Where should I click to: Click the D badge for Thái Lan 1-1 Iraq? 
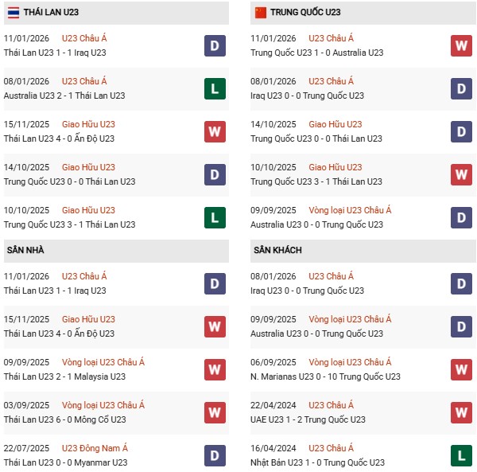[215, 45]
